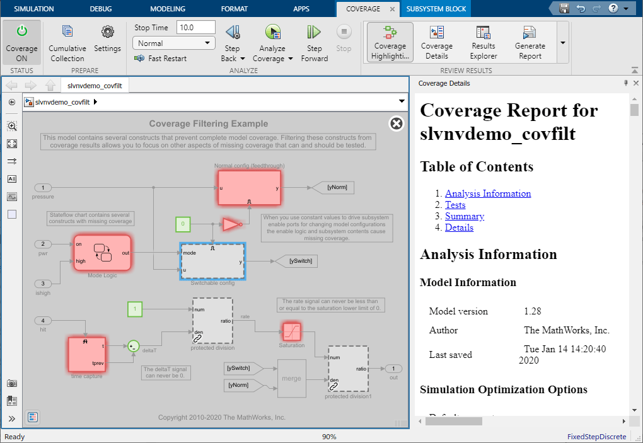Select the Annotation tool in the palette

[11, 178]
